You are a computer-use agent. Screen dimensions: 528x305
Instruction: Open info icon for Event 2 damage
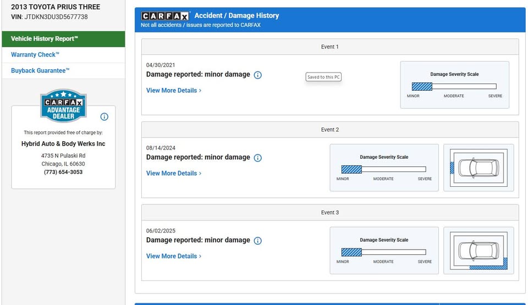coord(257,158)
